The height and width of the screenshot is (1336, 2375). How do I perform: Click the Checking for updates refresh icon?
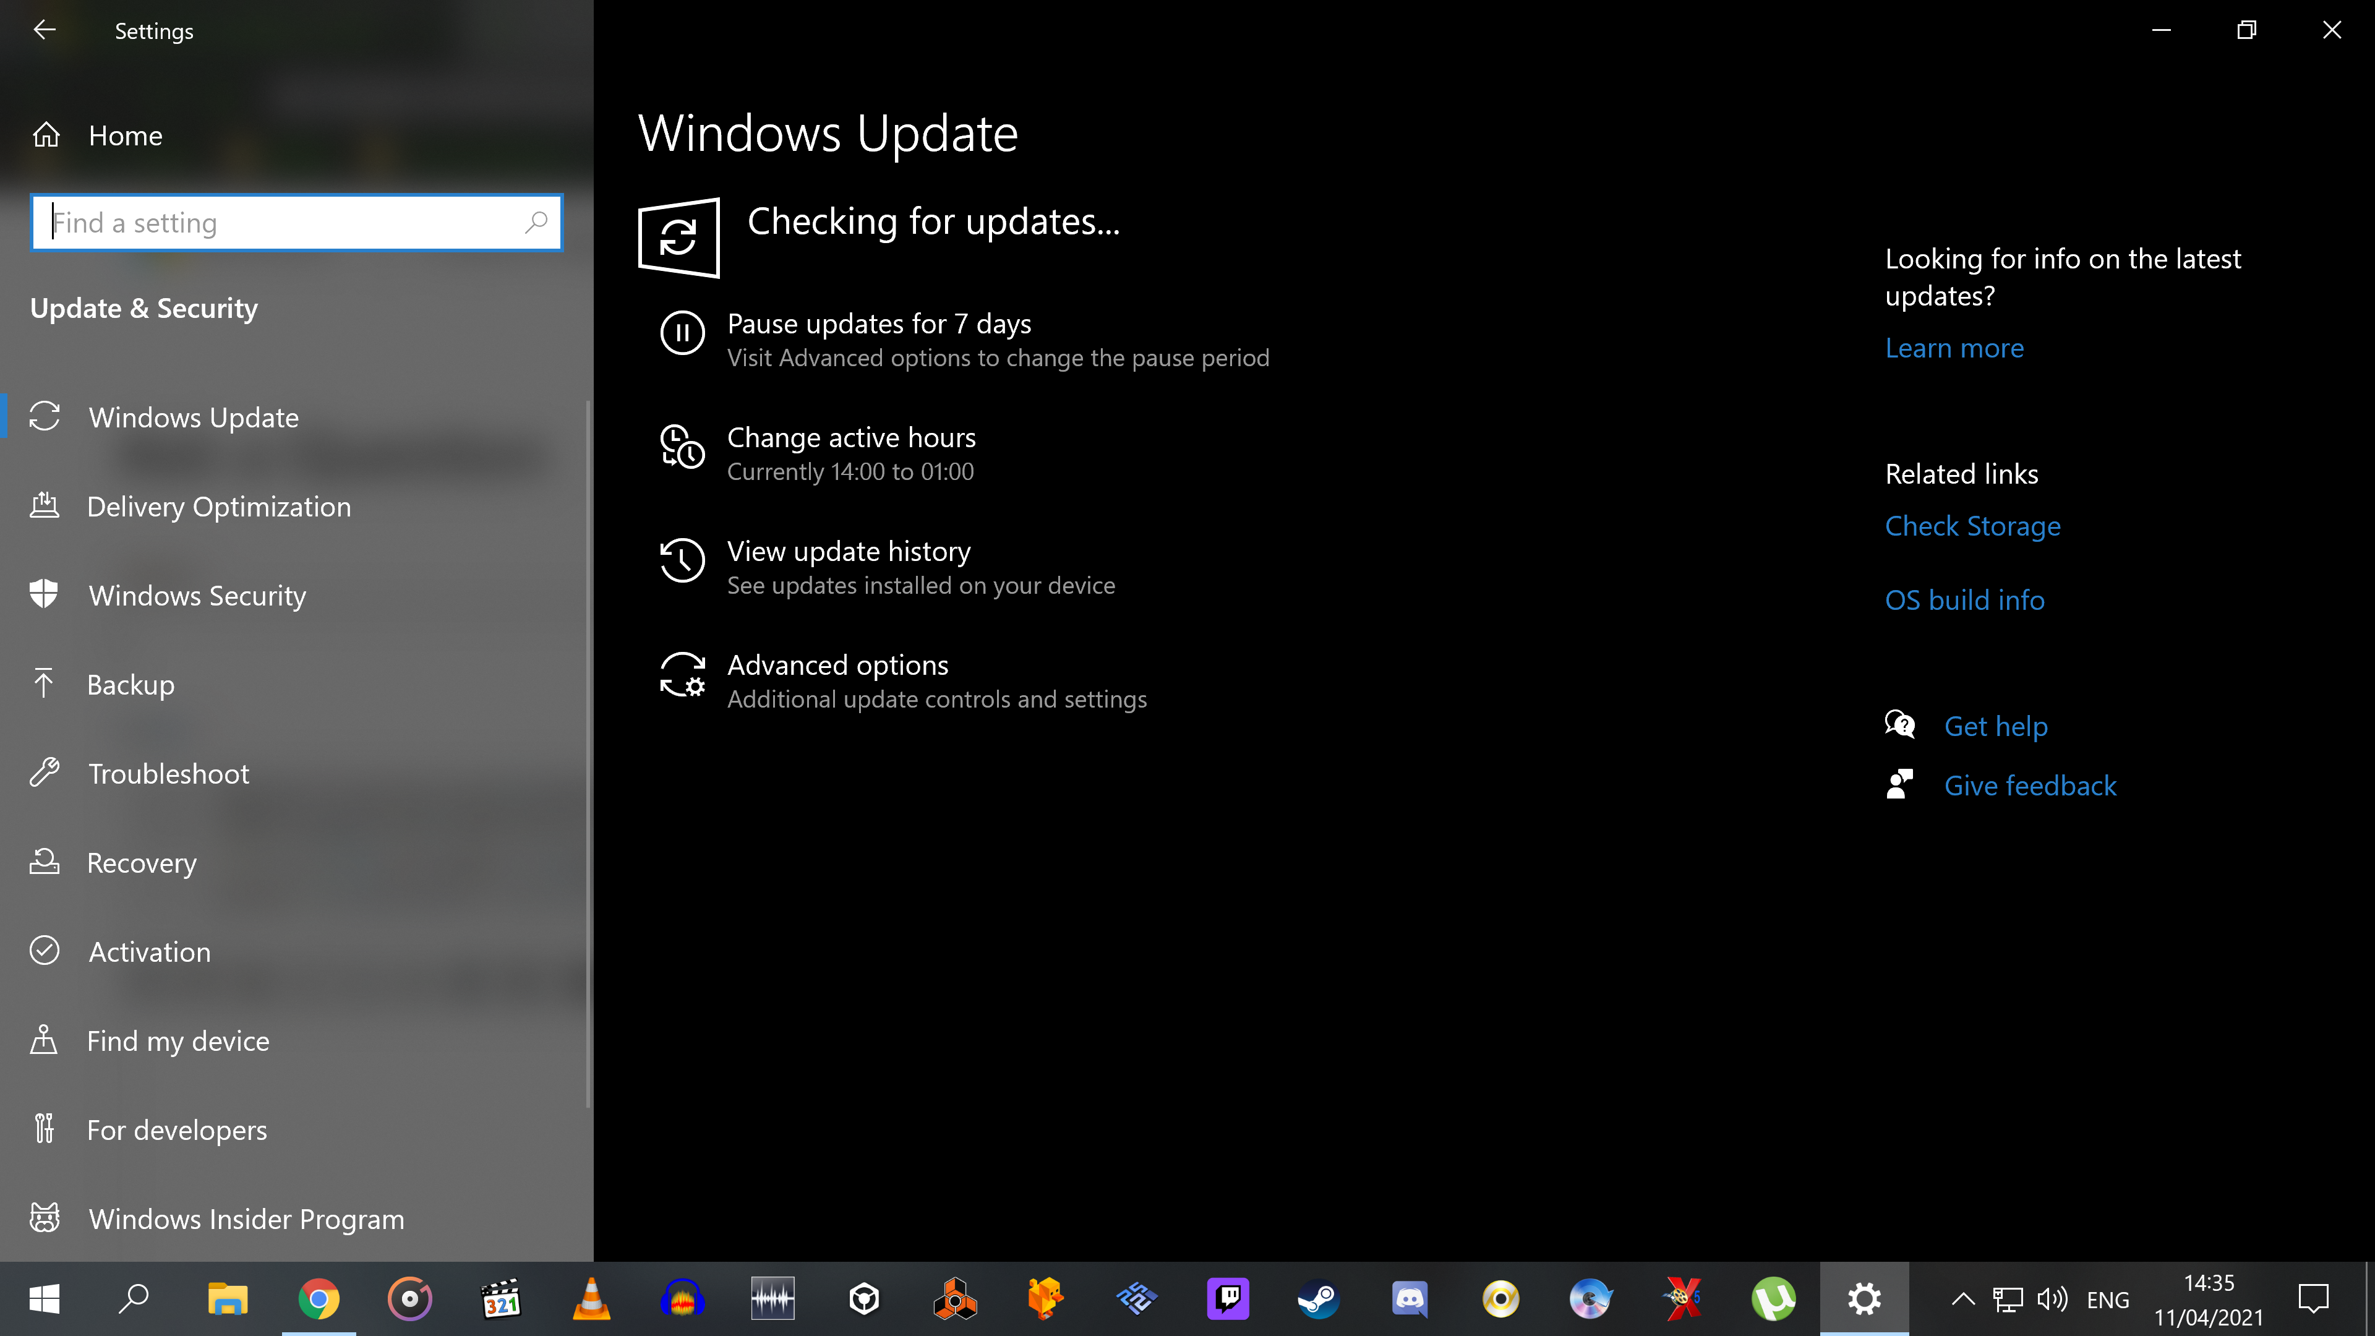click(678, 237)
